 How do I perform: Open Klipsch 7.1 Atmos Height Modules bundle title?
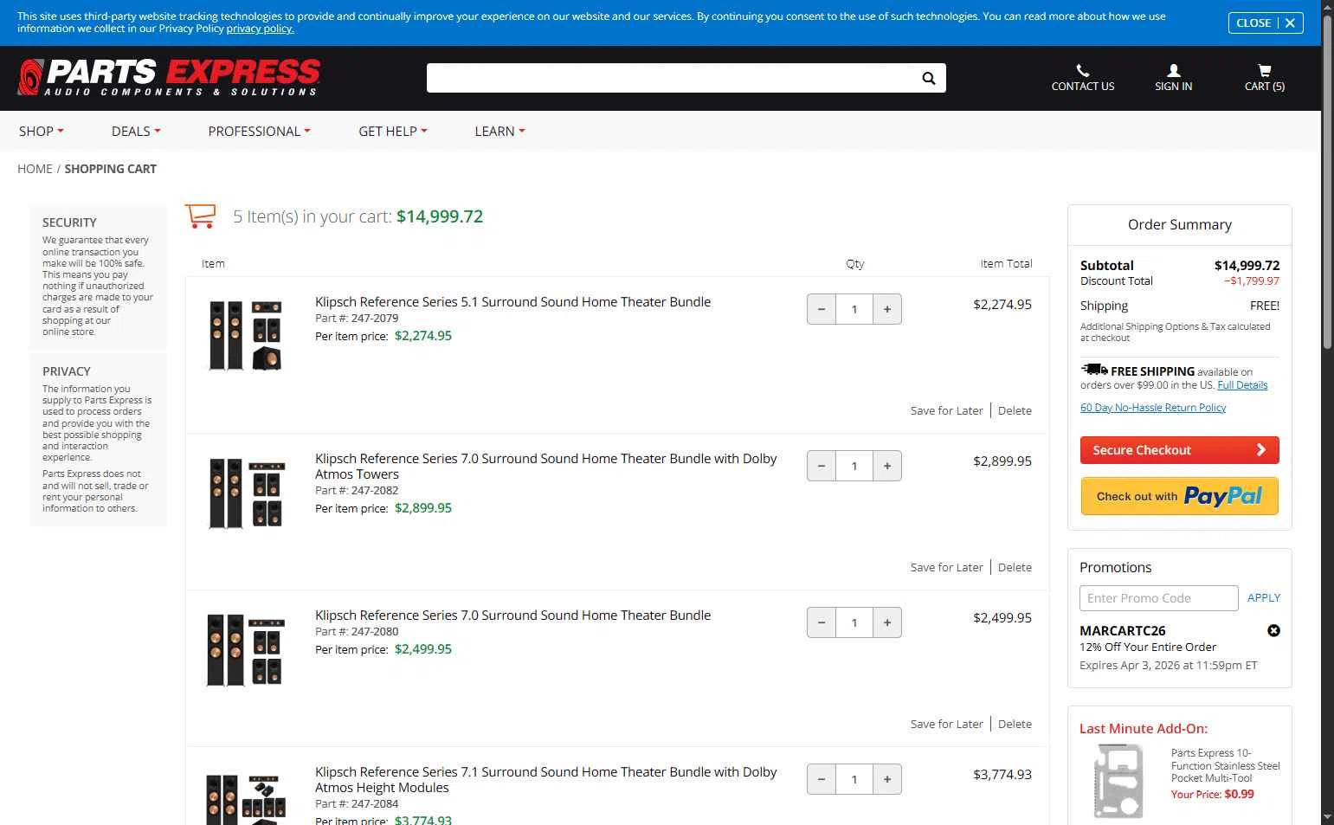[x=545, y=780]
